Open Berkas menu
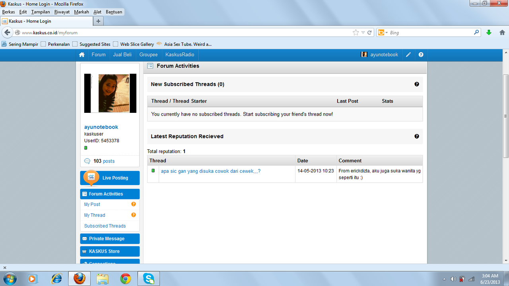 pyautogui.click(x=8, y=12)
